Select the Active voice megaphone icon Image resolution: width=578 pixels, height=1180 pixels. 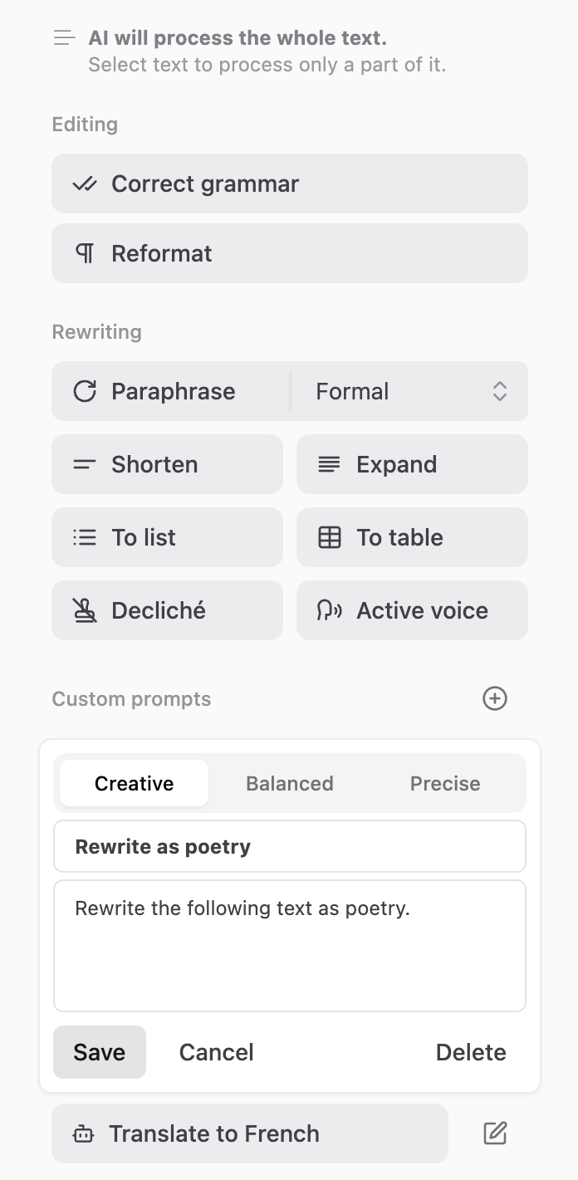[329, 610]
